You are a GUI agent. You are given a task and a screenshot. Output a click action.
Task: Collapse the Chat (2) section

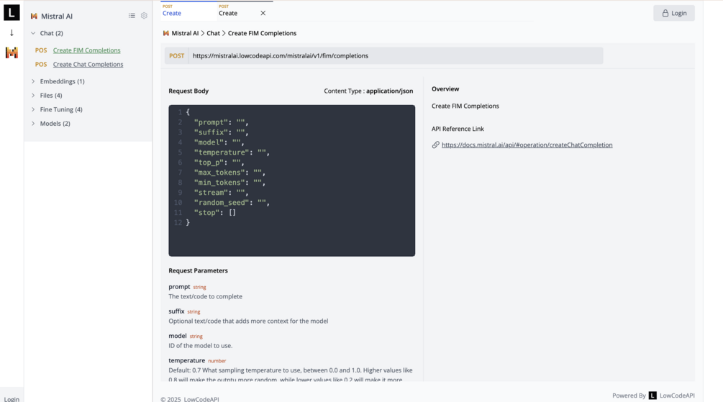click(x=33, y=33)
